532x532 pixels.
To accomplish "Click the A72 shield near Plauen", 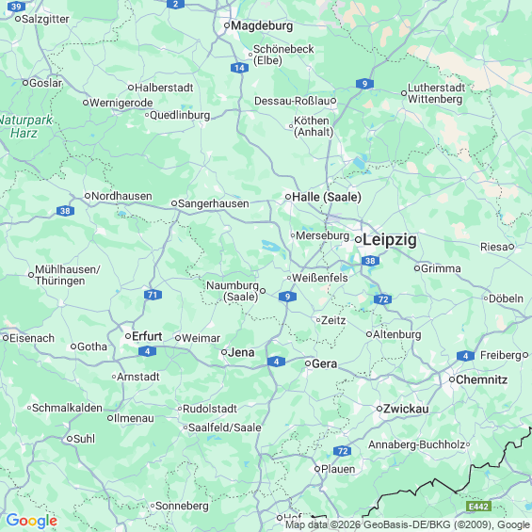I will click(343, 451).
